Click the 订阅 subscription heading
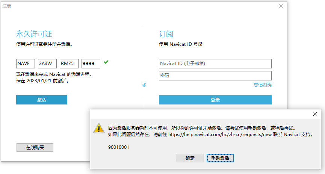 click(x=166, y=34)
